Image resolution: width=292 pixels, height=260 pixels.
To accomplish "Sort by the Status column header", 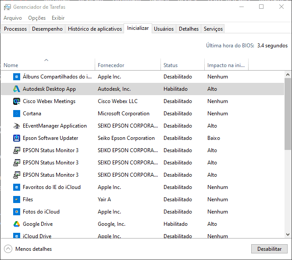I will click(183, 64).
